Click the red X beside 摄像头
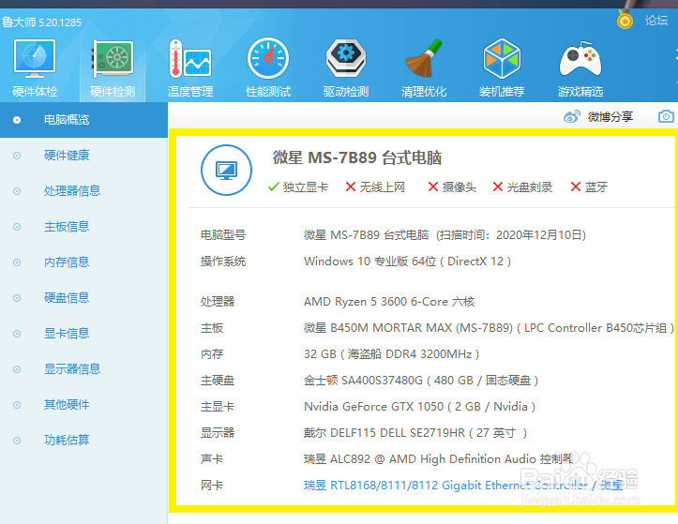 tap(433, 187)
